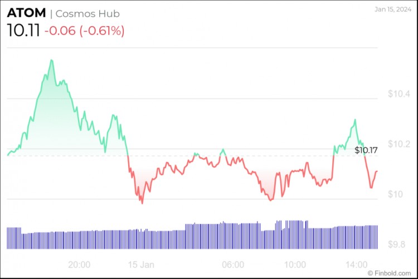Click the end point of the red price line
Screen dimensions: 418x279
[x=377, y=171]
